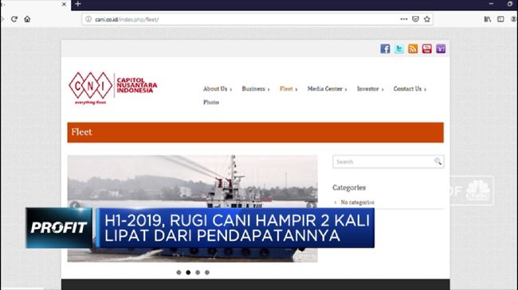
Task: Select the first slideshow dot
Action: point(179,273)
